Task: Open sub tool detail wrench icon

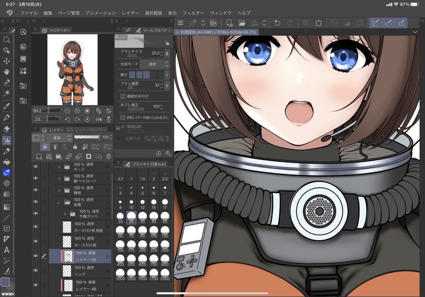Action: (x=168, y=154)
